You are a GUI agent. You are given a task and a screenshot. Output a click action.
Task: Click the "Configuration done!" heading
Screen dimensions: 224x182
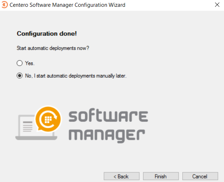point(47,34)
